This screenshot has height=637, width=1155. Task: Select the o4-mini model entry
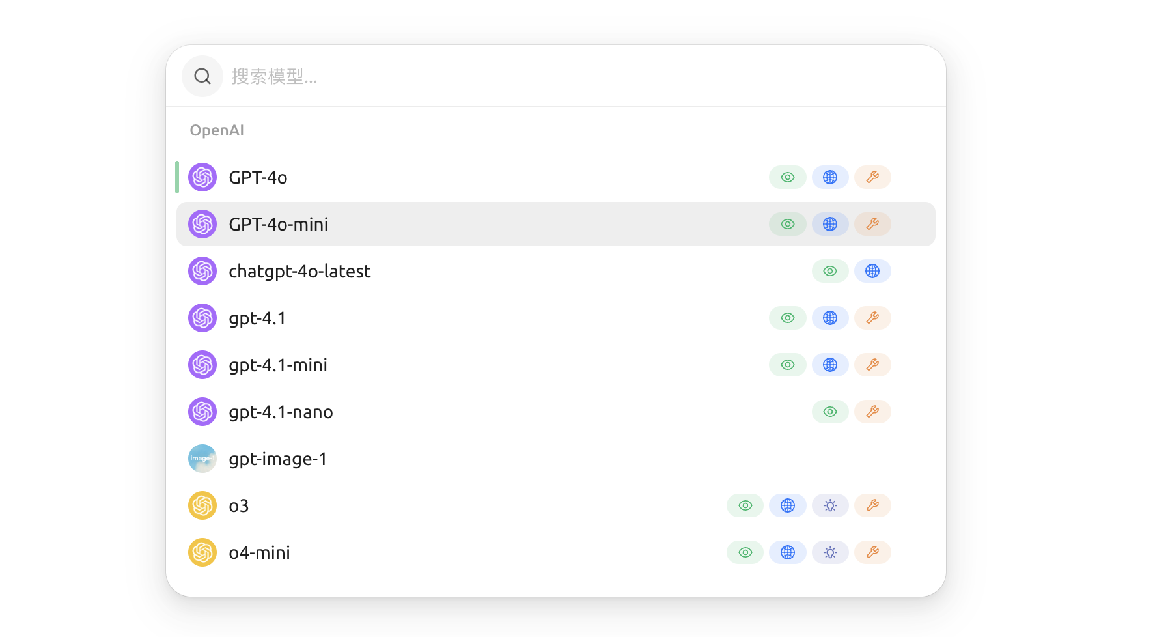click(456, 552)
